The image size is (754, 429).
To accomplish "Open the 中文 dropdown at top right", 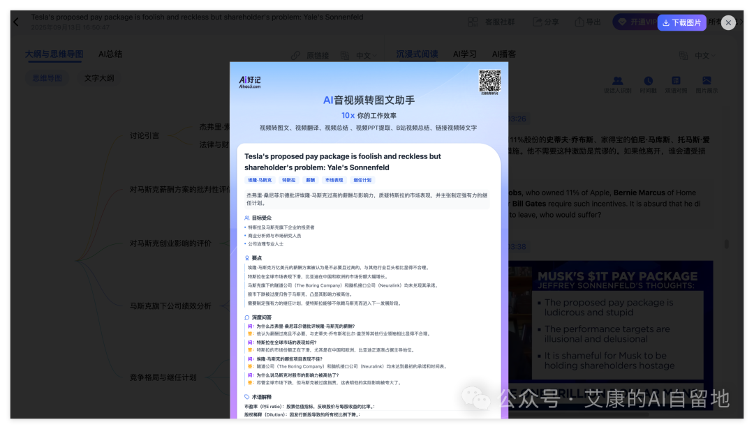I will click(702, 56).
